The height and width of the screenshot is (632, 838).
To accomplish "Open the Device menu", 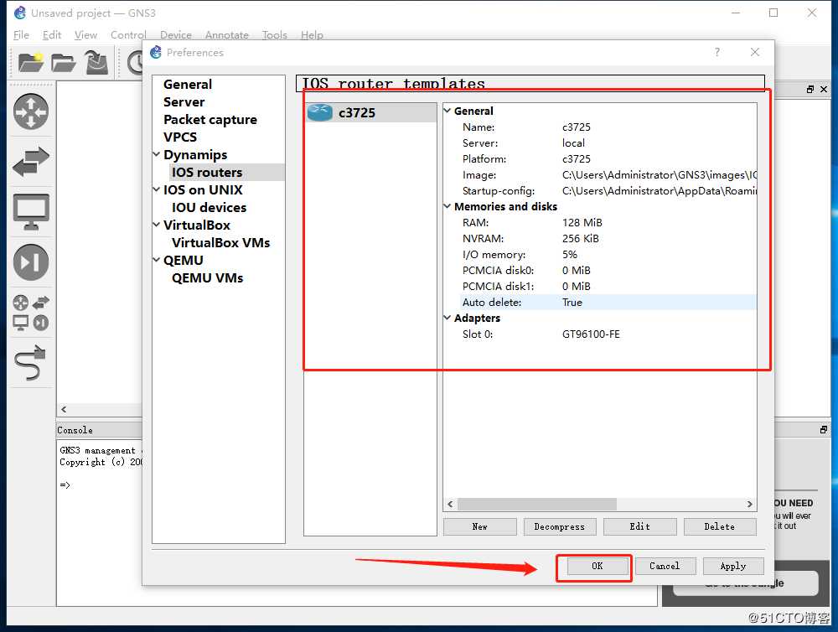I will [x=175, y=35].
